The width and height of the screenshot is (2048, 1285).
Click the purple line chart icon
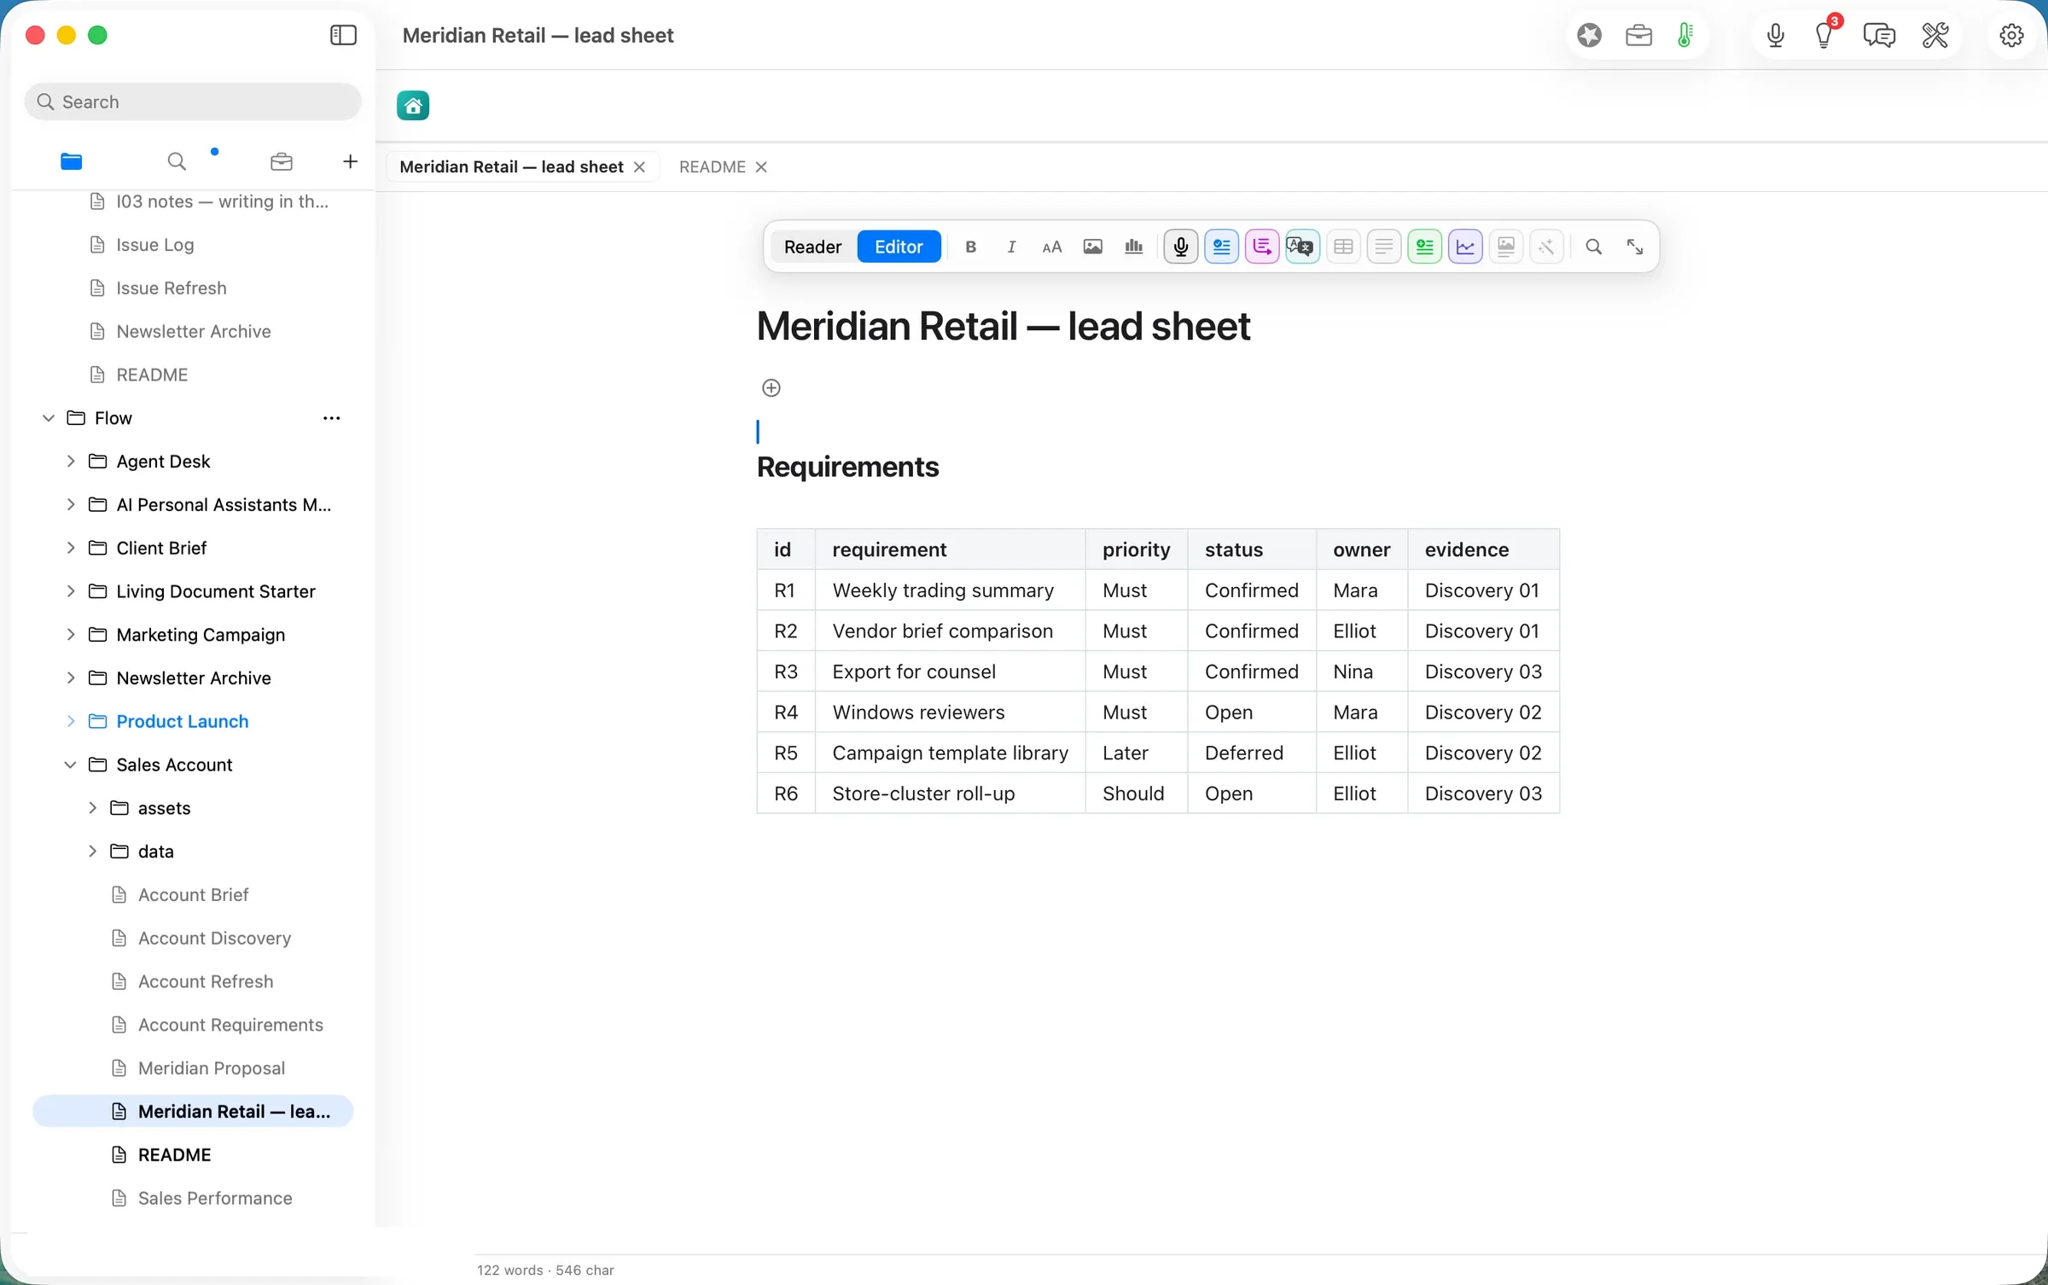coord(1465,247)
